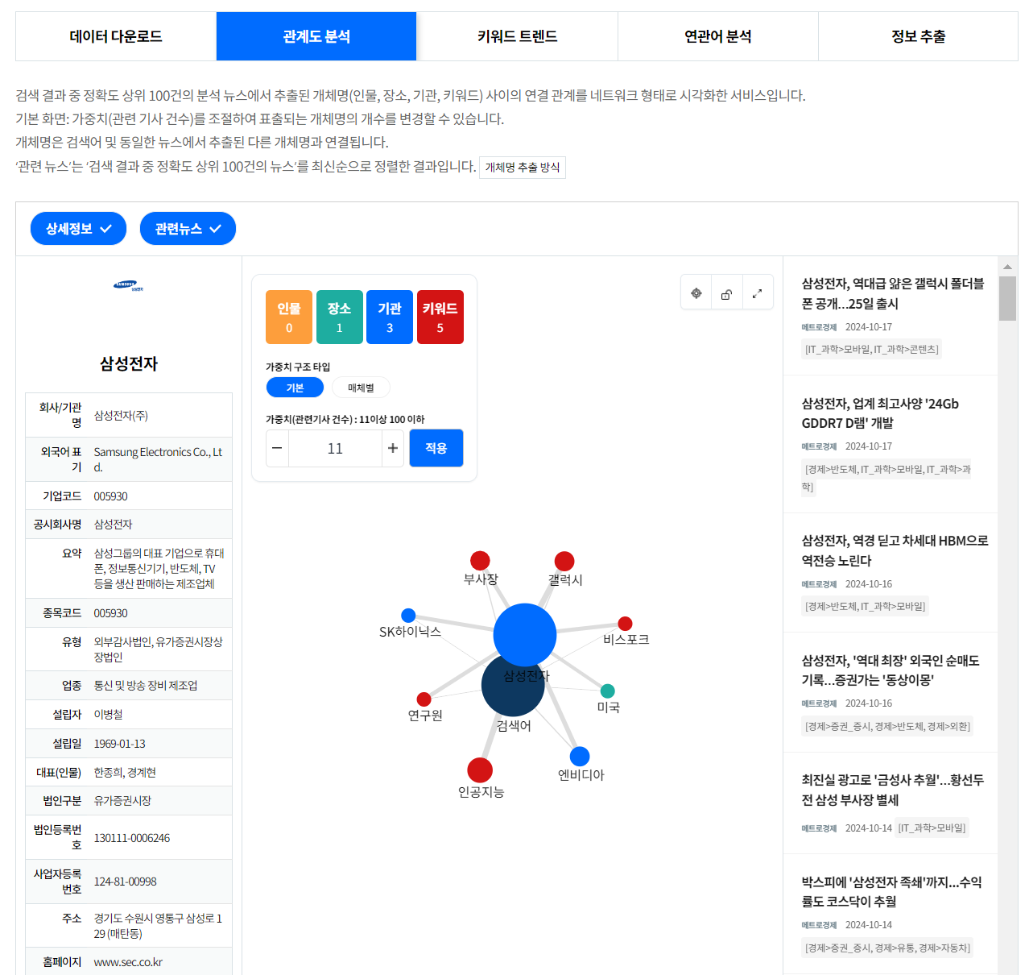Open news on 24Gb GDDR7 D램 개발
Viewport: 1029px width, 975px height.
click(x=880, y=413)
